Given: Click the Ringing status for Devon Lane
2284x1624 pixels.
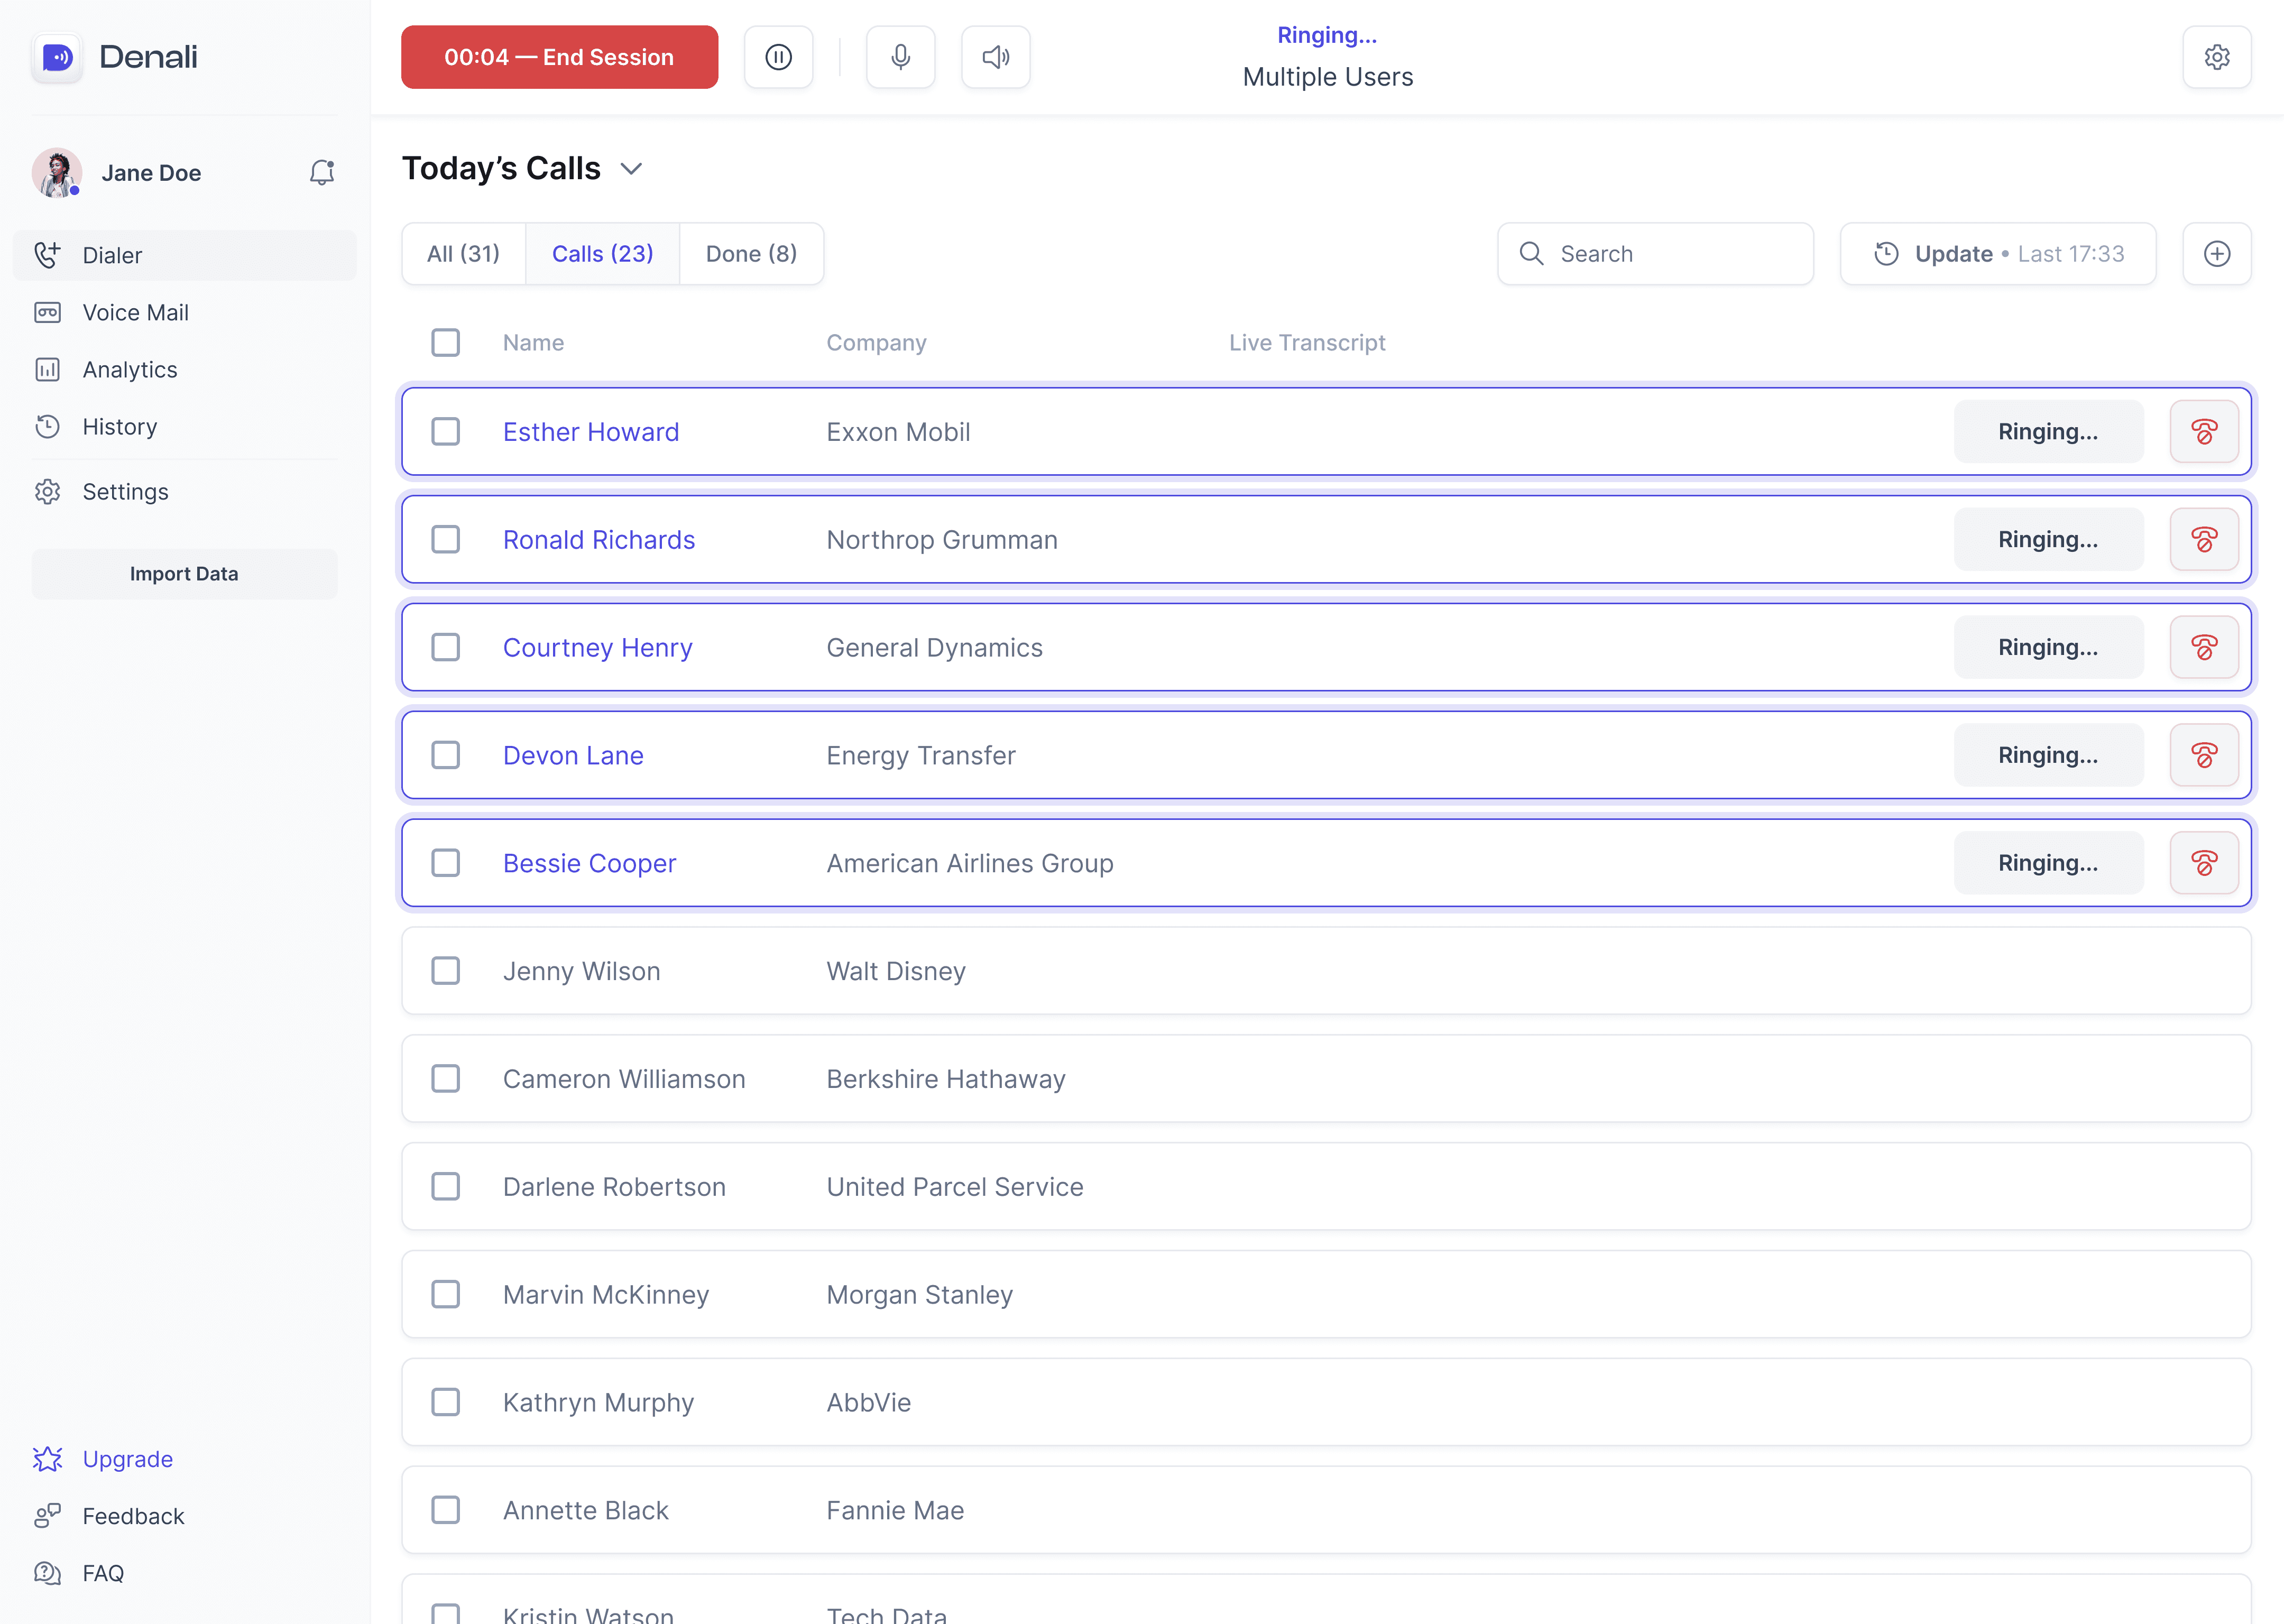Looking at the screenshot, I should [2047, 756].
